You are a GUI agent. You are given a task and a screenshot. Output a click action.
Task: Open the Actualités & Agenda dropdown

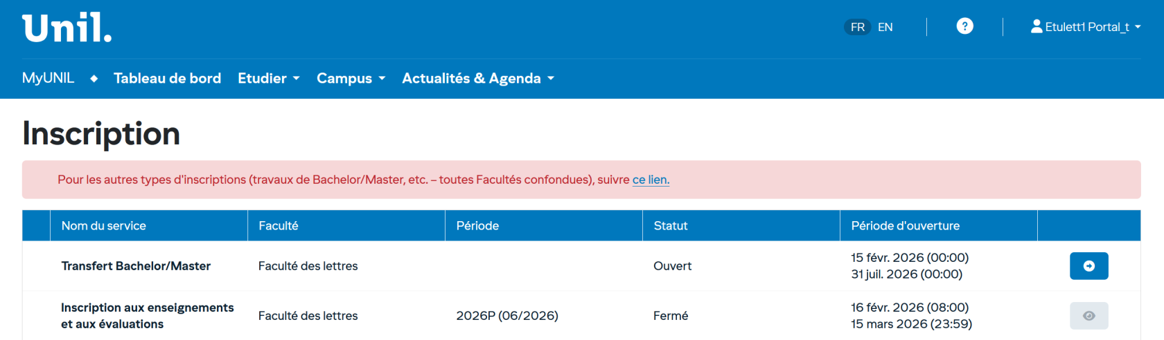point(478,79)
